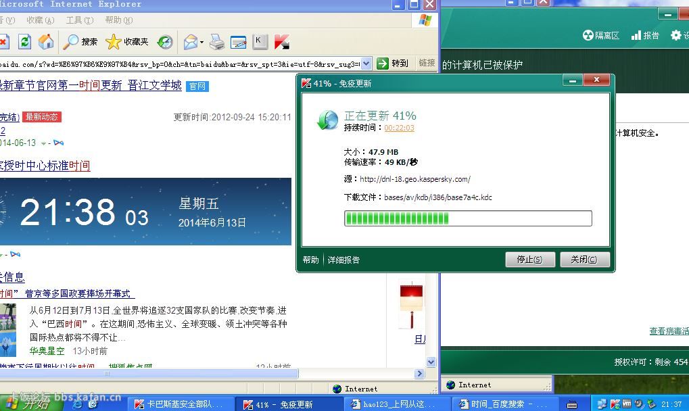This screenshot has width=689, height=411.
Task: Refresh the page with IE refresh icon
Action: (x=24, y=42)
